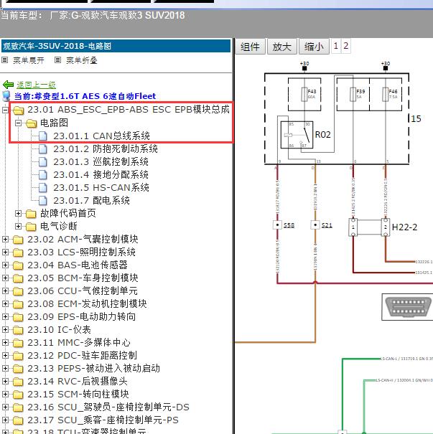Switch to diagram page 2
This screenshot has width=433, height=434.
point(345,46)
